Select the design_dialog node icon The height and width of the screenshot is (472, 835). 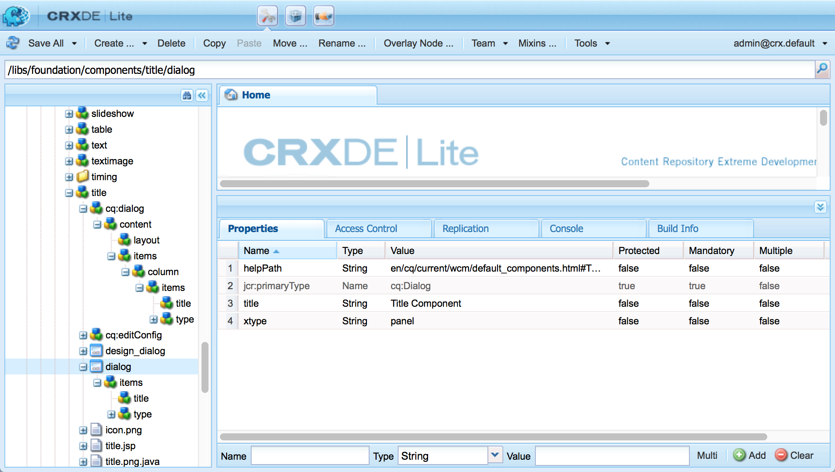96,350
